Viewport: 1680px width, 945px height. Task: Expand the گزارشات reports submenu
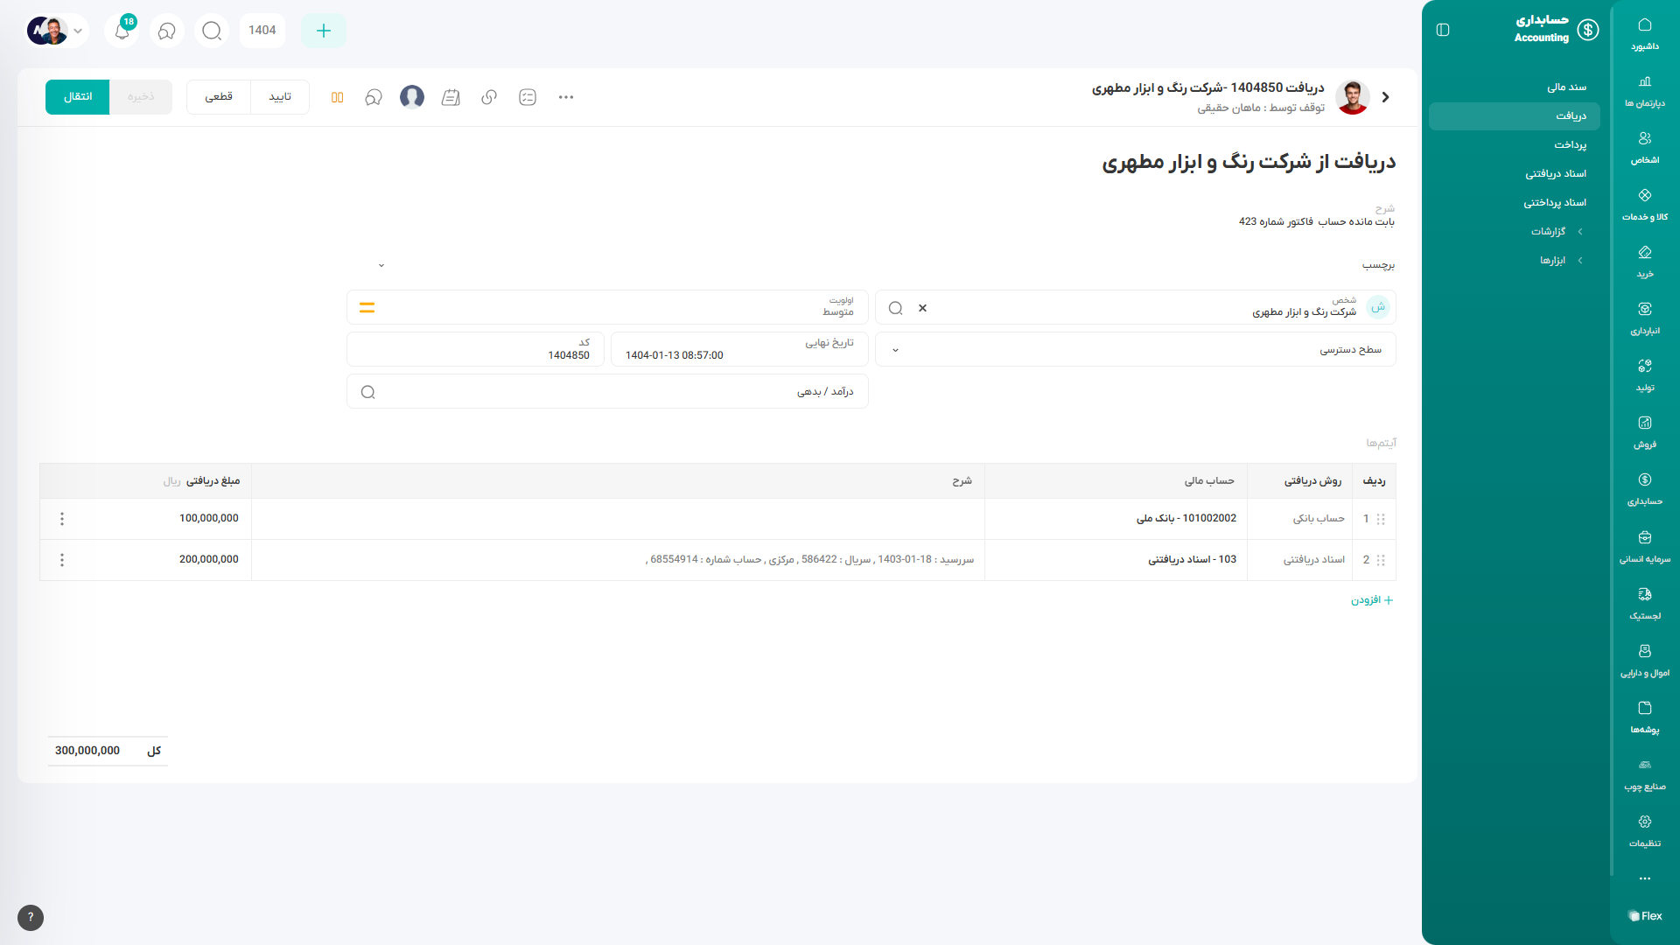point(1557,232)
